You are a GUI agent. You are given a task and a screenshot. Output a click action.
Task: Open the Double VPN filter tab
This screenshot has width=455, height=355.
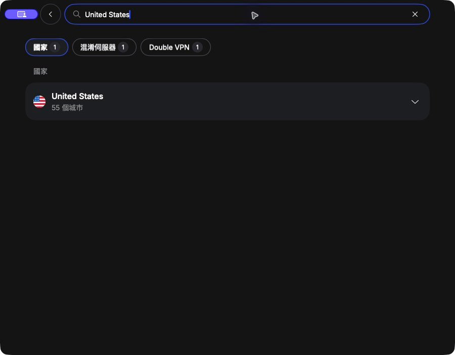pyautogui.click(x=175, y=47)
